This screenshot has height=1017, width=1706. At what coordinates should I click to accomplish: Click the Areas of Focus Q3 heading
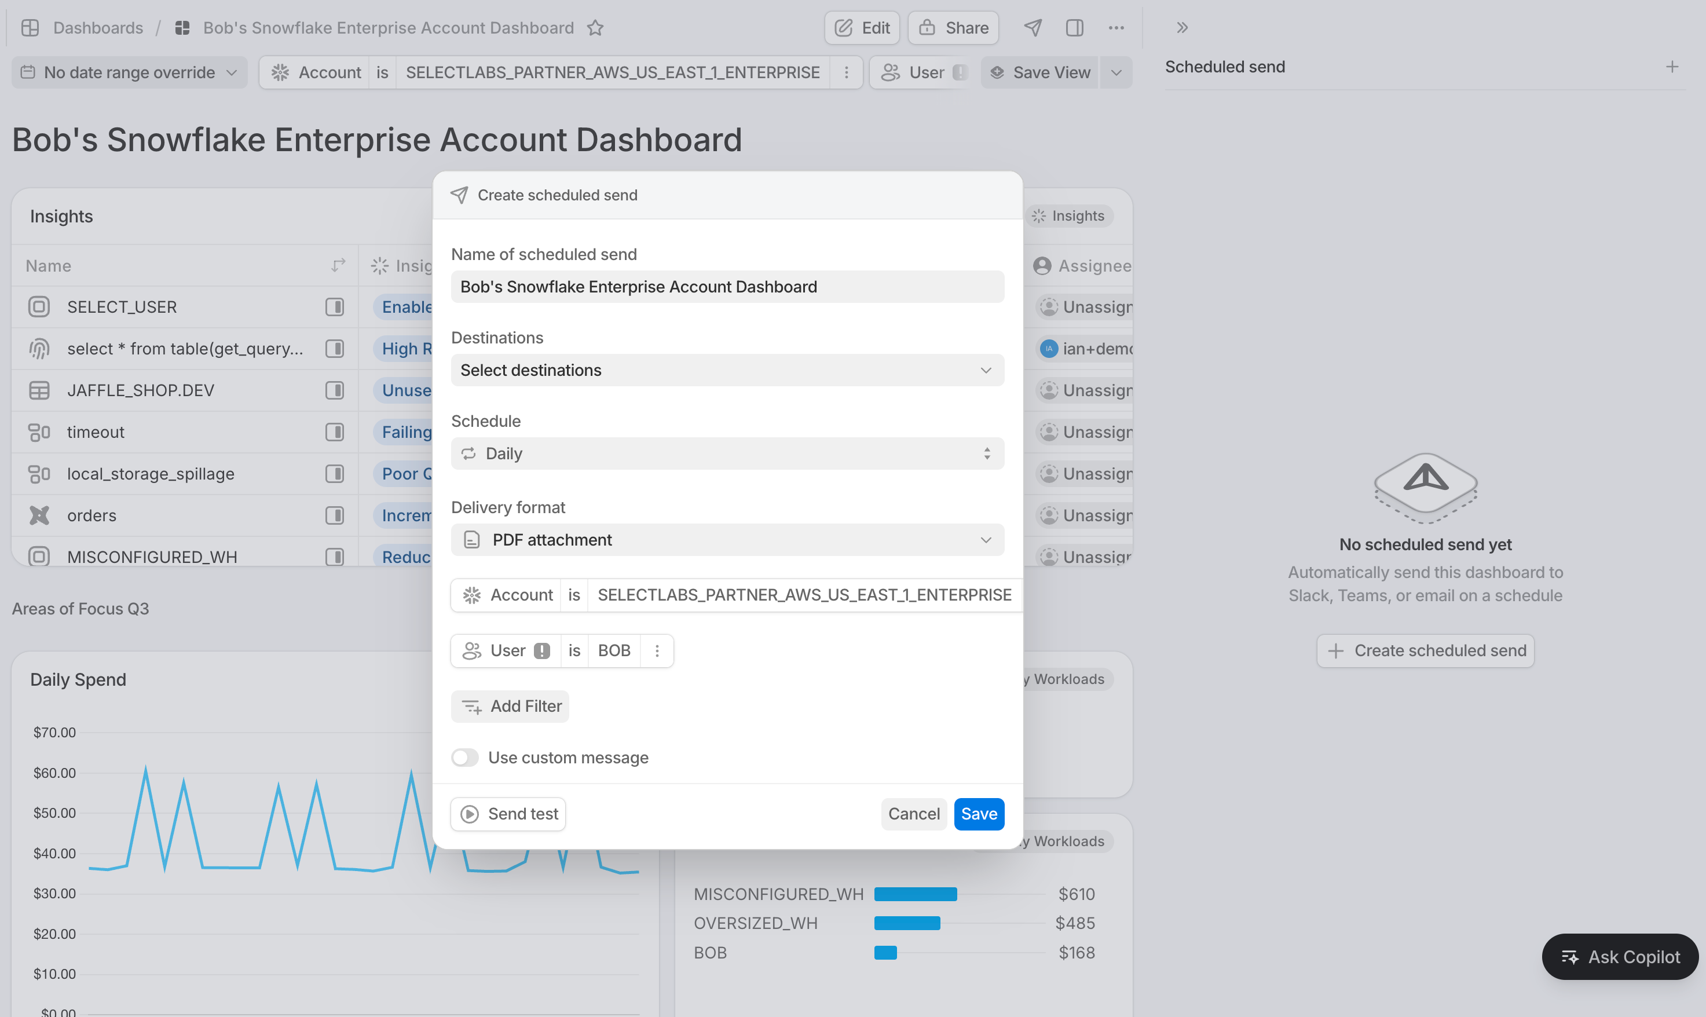pos(80,609)
